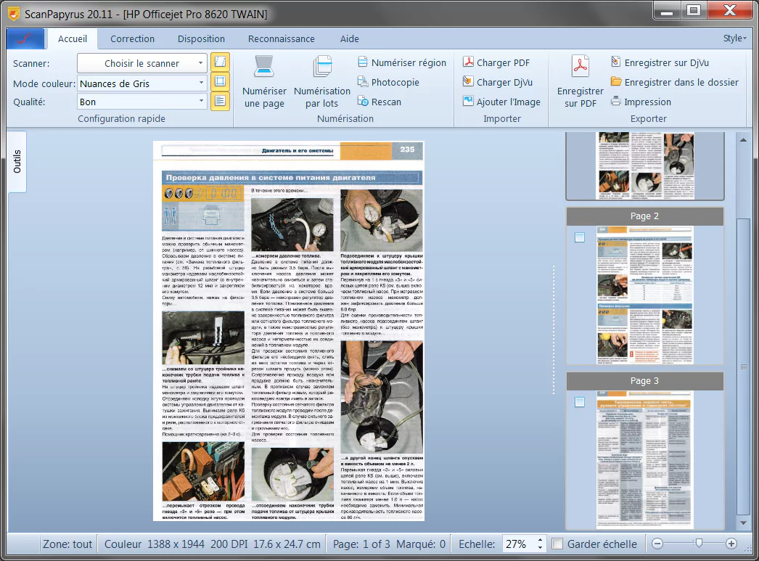This screenshot has width=759, height=561.
Task: Tick the Page 2 selection checkbox
Action: (580, 237)
